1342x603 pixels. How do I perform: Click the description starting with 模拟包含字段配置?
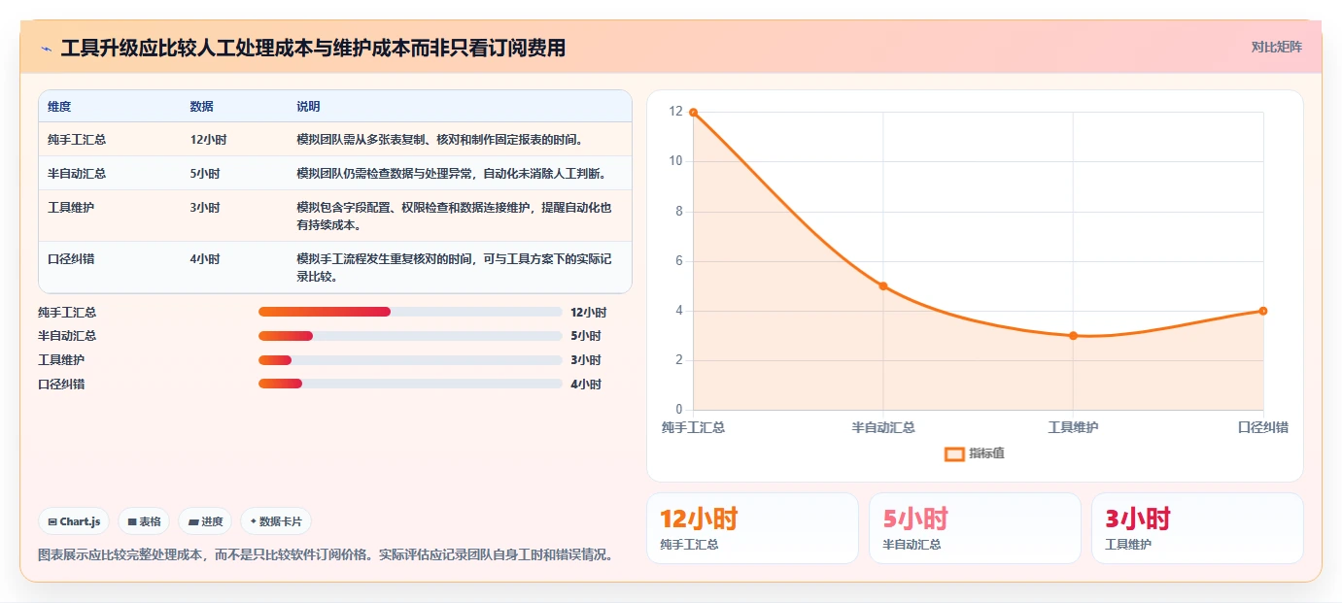coord(454,217)
